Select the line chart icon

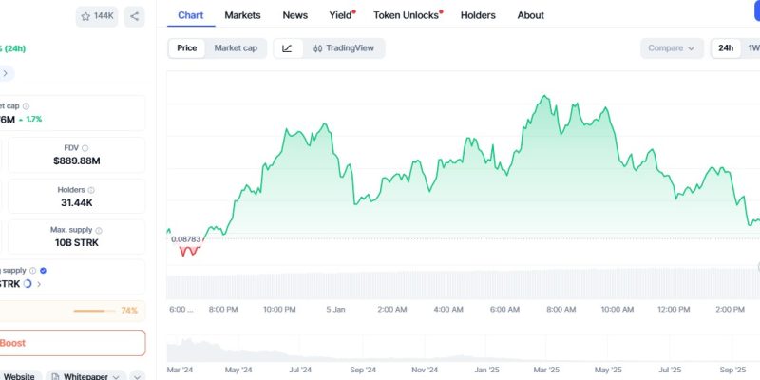pyautogui.click(x=287, y=48)
